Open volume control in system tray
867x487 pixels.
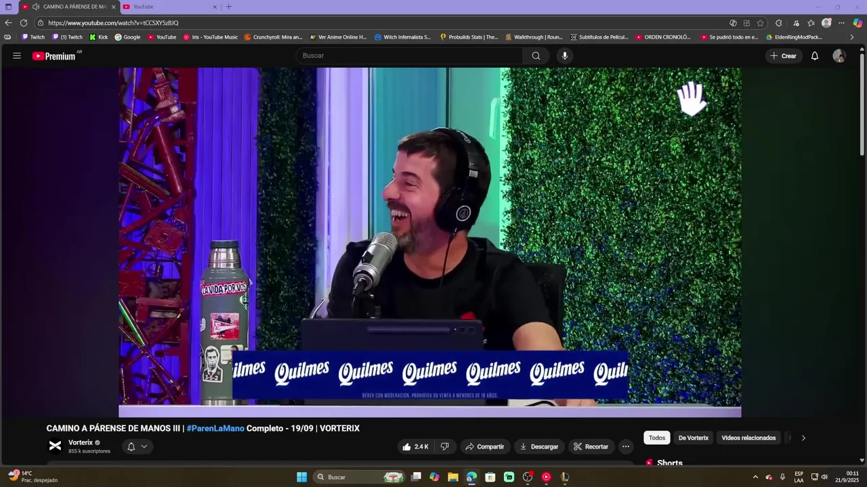pos(824,477)
